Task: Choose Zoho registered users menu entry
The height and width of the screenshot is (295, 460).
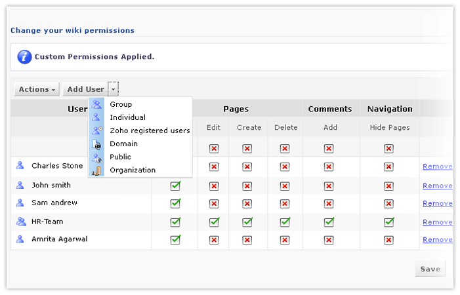Action: (140, 130)
